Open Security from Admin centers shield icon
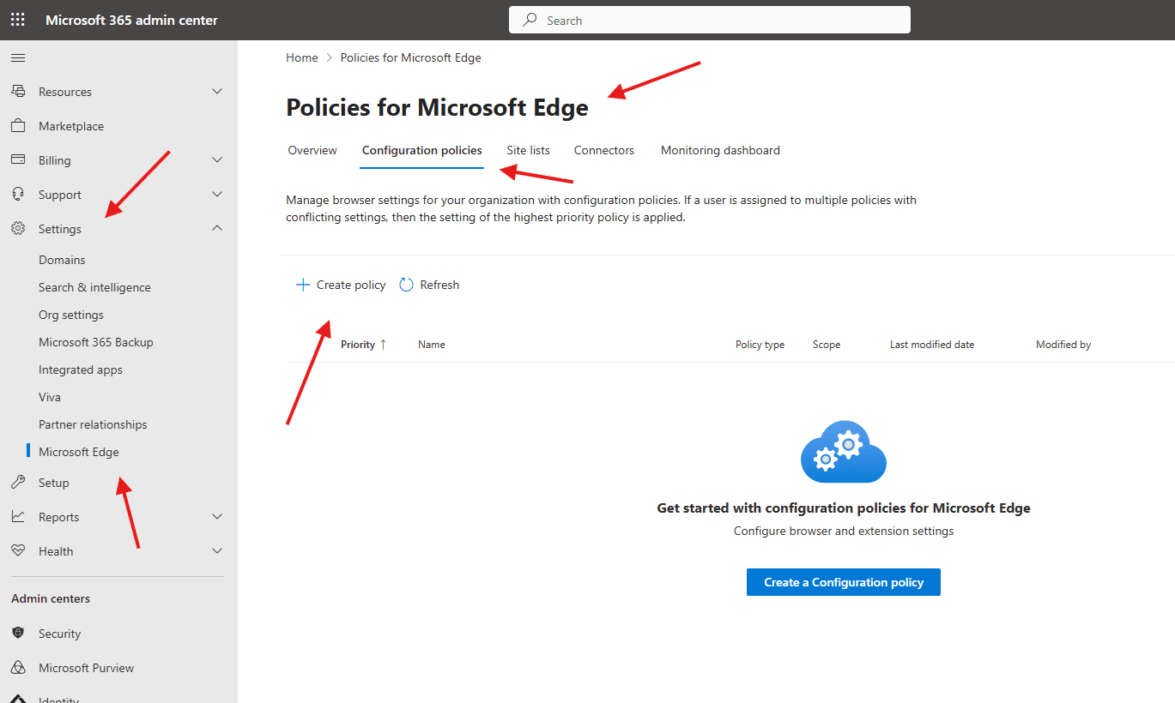Screen dimensions: 1175x703 18,633
